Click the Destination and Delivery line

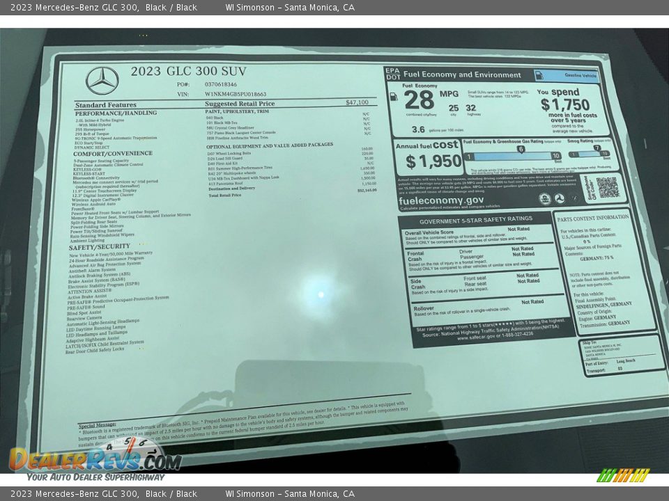(231, 189)
